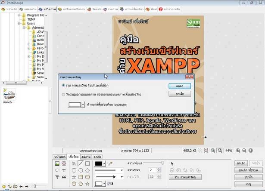Collapse the Users folder node
The height and width of the screenshot is (191, 265).
19,24
